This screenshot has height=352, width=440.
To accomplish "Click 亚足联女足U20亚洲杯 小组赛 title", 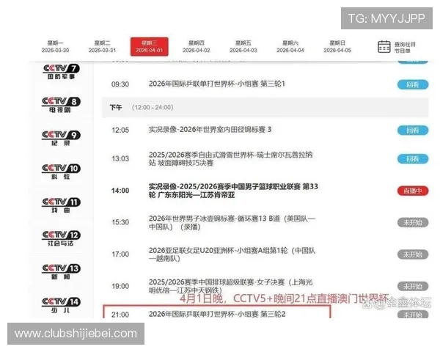I will pos(232,254).
